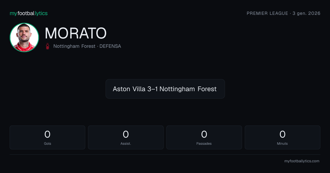The image size is (330, 173).
Task: Click the 3 gen. 2026 match date
Action: 307,13
